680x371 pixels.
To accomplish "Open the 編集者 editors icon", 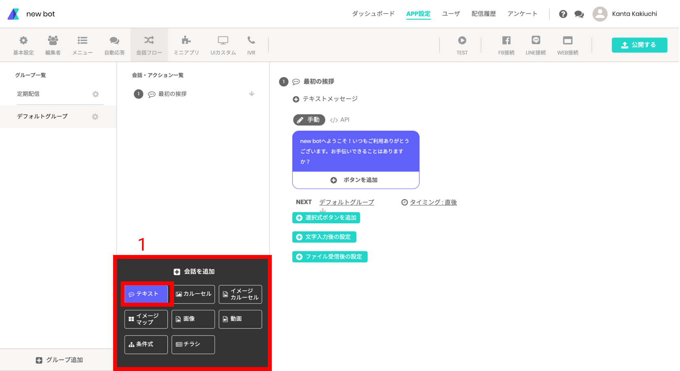I will pos(53,40).
